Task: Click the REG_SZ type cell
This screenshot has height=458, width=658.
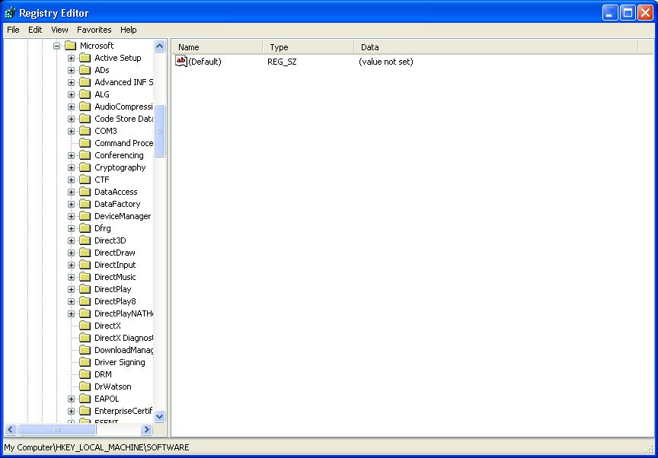Action: click(x=282, y=62)
